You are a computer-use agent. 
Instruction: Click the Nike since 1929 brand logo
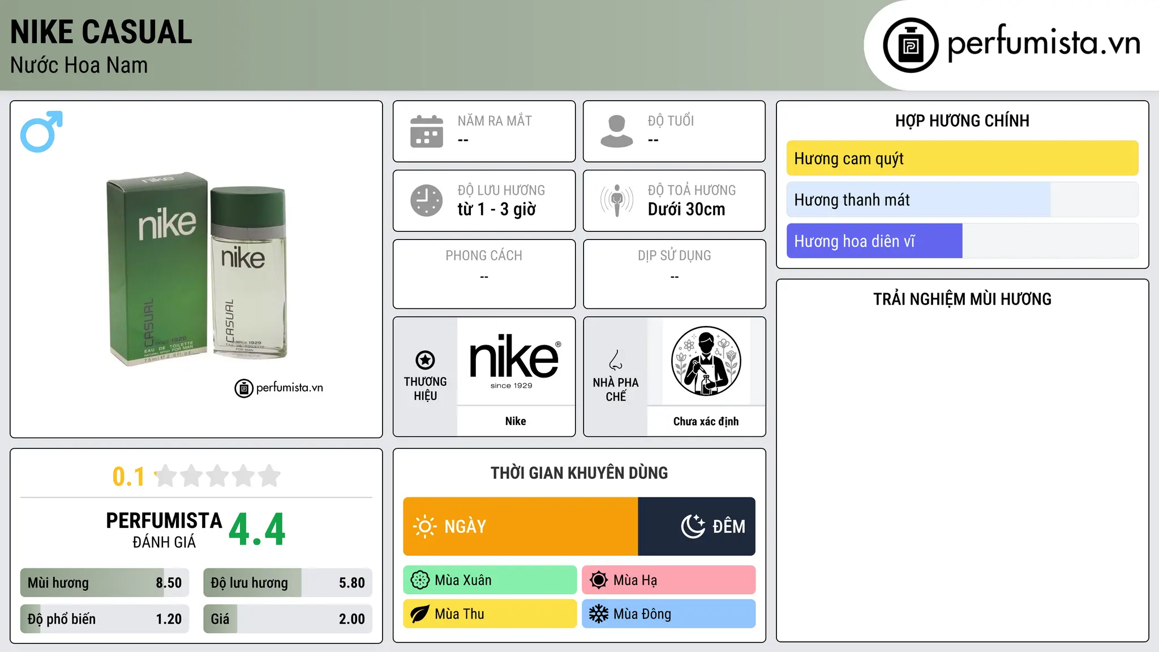pos(515,361)
